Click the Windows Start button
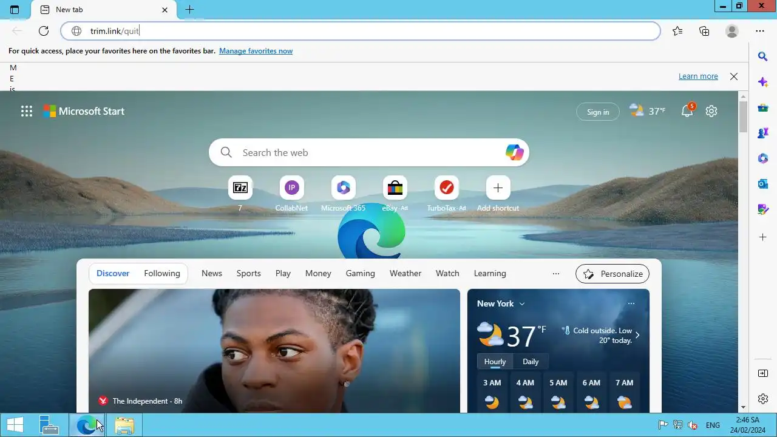 pos(15,425)
